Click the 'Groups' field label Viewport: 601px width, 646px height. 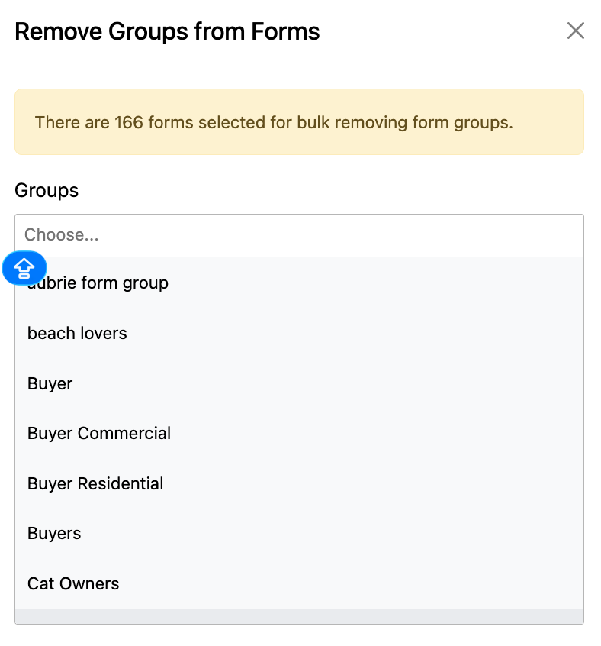coord(47,191)
